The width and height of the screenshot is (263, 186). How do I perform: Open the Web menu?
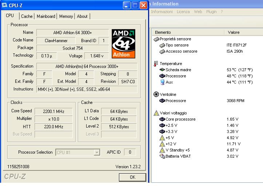pyautogui.click(x=198, y=12)
